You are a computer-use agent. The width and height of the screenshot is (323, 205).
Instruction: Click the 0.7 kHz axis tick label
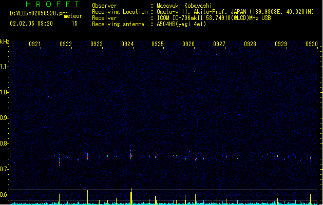[4, 169]
